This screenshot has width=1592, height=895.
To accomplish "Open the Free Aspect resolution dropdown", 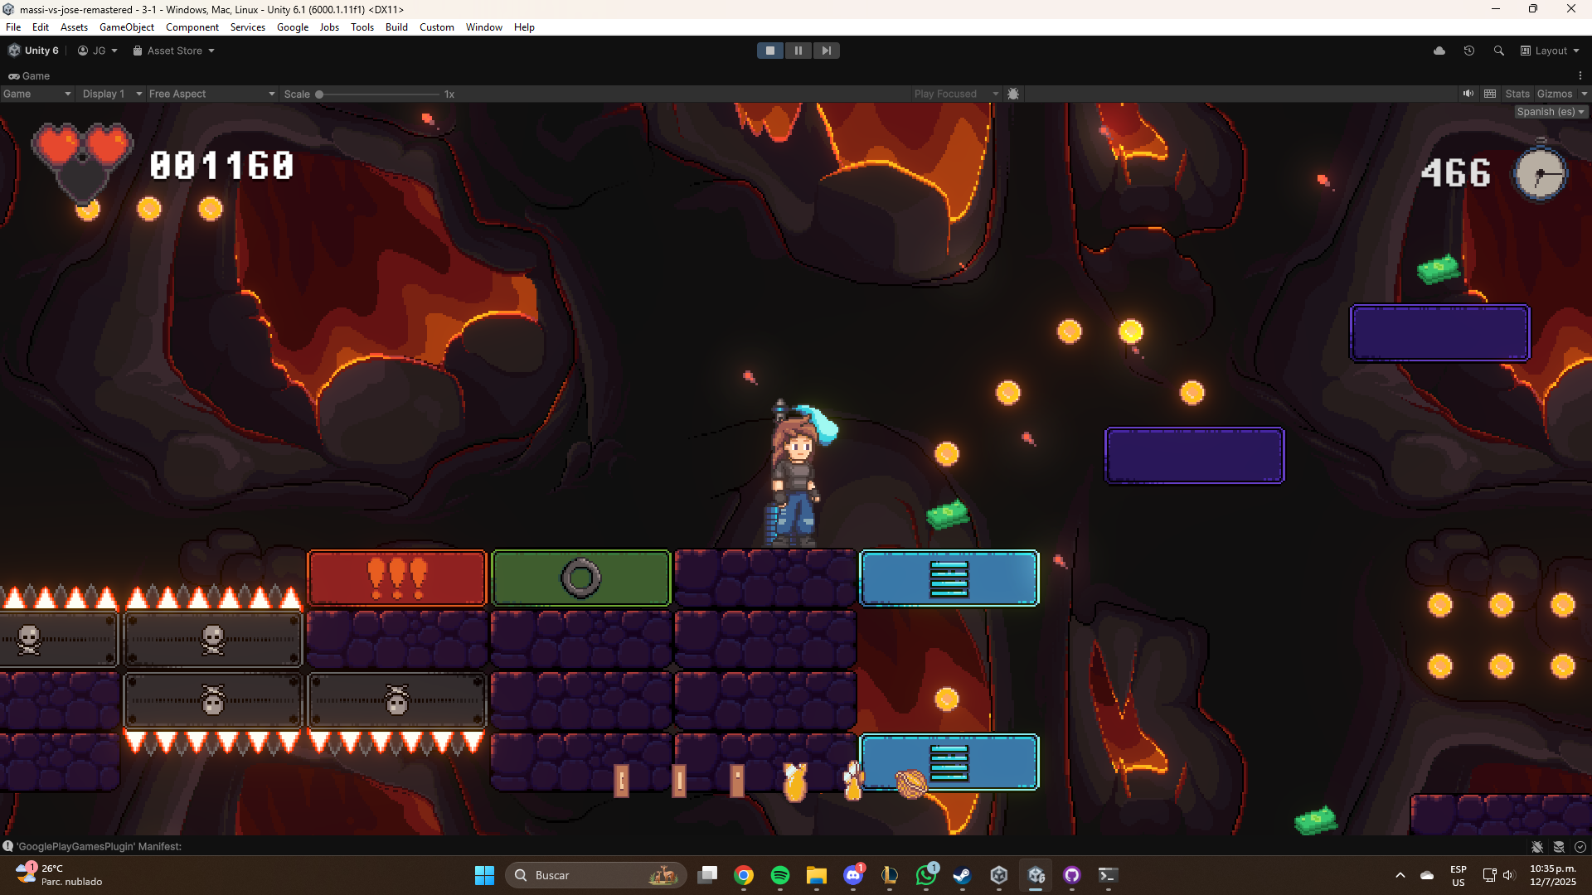I will point(211,94).
